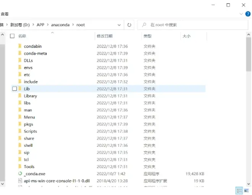Go to 新加卷 (D:) in breadcrumb
The image size is (252, 195).
(x=20, y=25)
